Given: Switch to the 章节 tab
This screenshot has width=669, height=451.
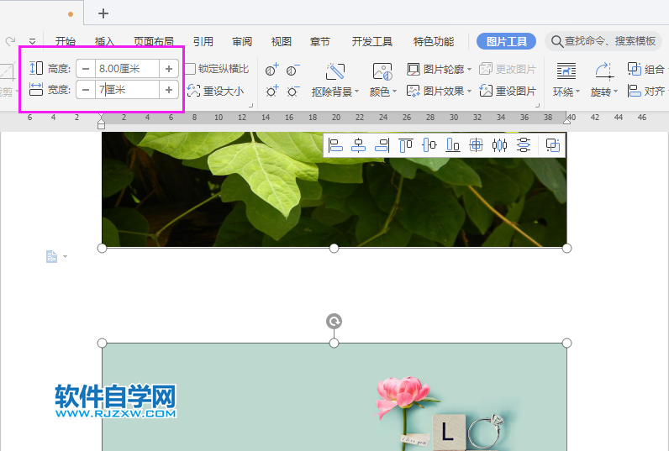Looking at the screenshot, I should pyautogui.click(x=320, y=41).
